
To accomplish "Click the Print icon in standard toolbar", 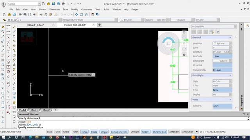I will pyautogui.click(x=20, y=14).
